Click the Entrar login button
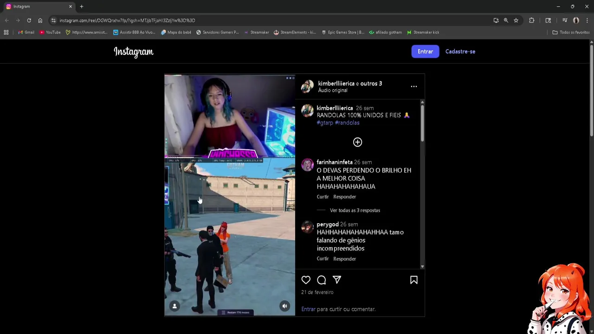This screenshot has height=334, width=594. (425, 51)
